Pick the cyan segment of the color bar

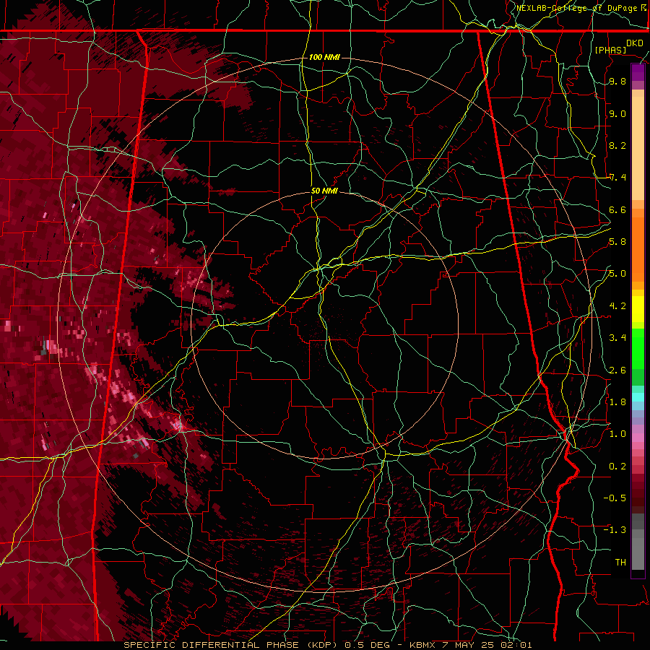pyautogui.click(x=638, y=397)
